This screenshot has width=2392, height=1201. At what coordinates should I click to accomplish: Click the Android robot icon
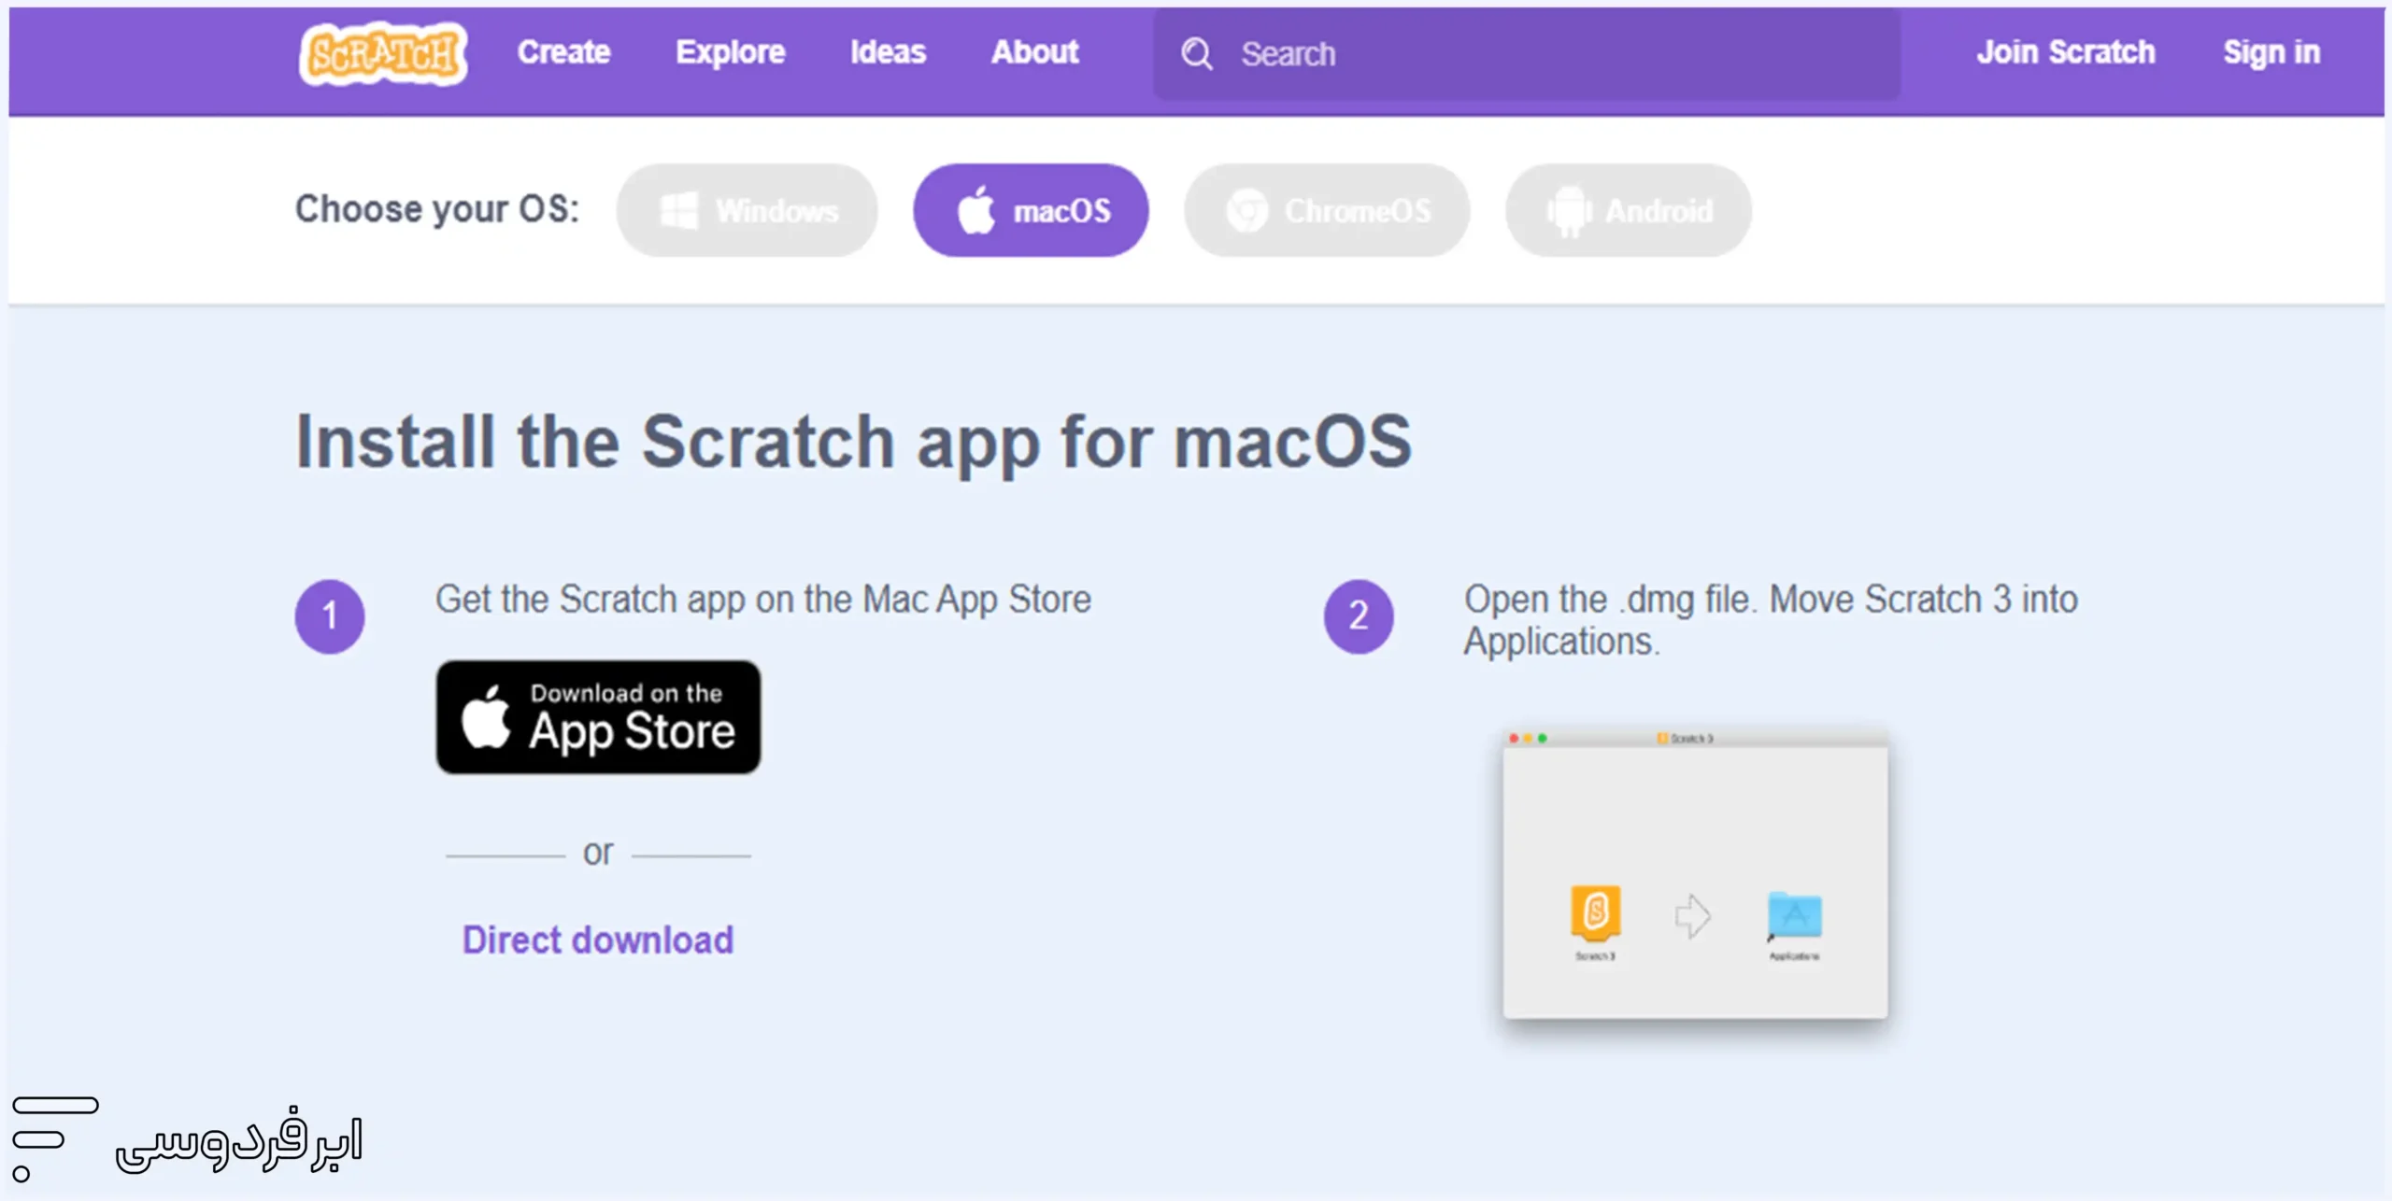pyautogui.click(x=1570, y=210)
